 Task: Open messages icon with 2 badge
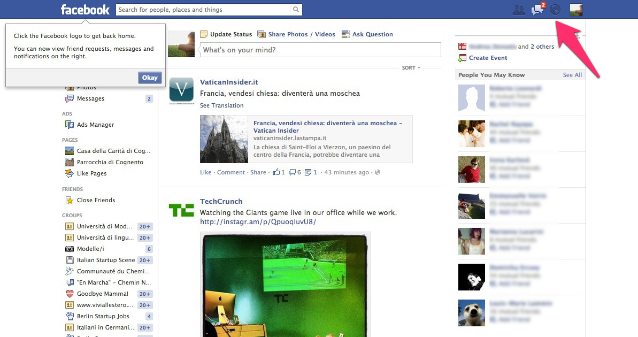(537, 10)
